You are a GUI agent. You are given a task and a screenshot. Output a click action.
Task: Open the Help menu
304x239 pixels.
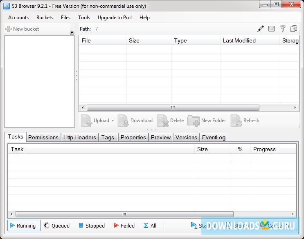tap(144, 18)
